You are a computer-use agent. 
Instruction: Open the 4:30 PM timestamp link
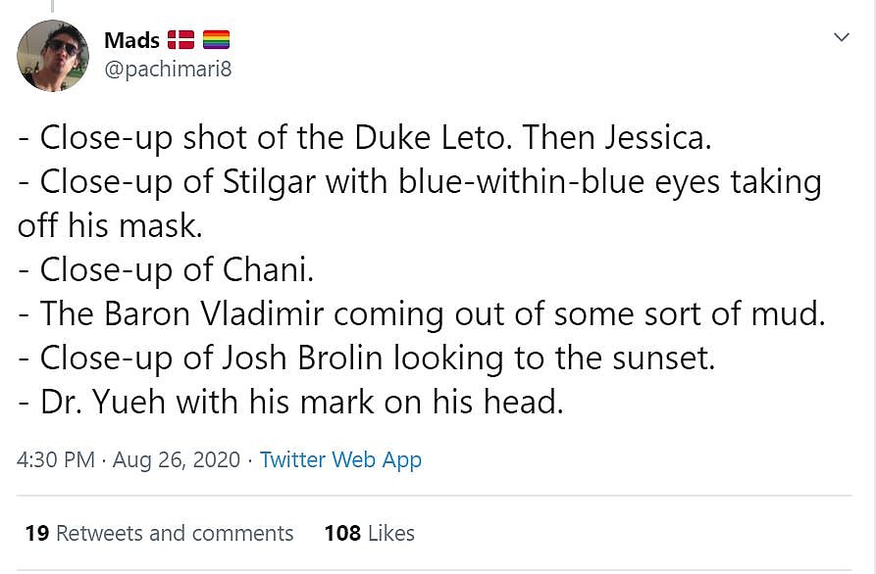click(x=56, y=459)
